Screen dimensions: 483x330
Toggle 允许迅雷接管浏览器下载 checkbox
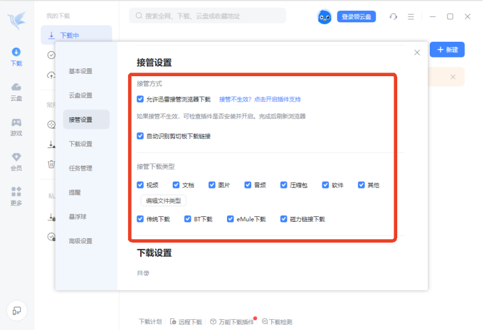(140, 99)
